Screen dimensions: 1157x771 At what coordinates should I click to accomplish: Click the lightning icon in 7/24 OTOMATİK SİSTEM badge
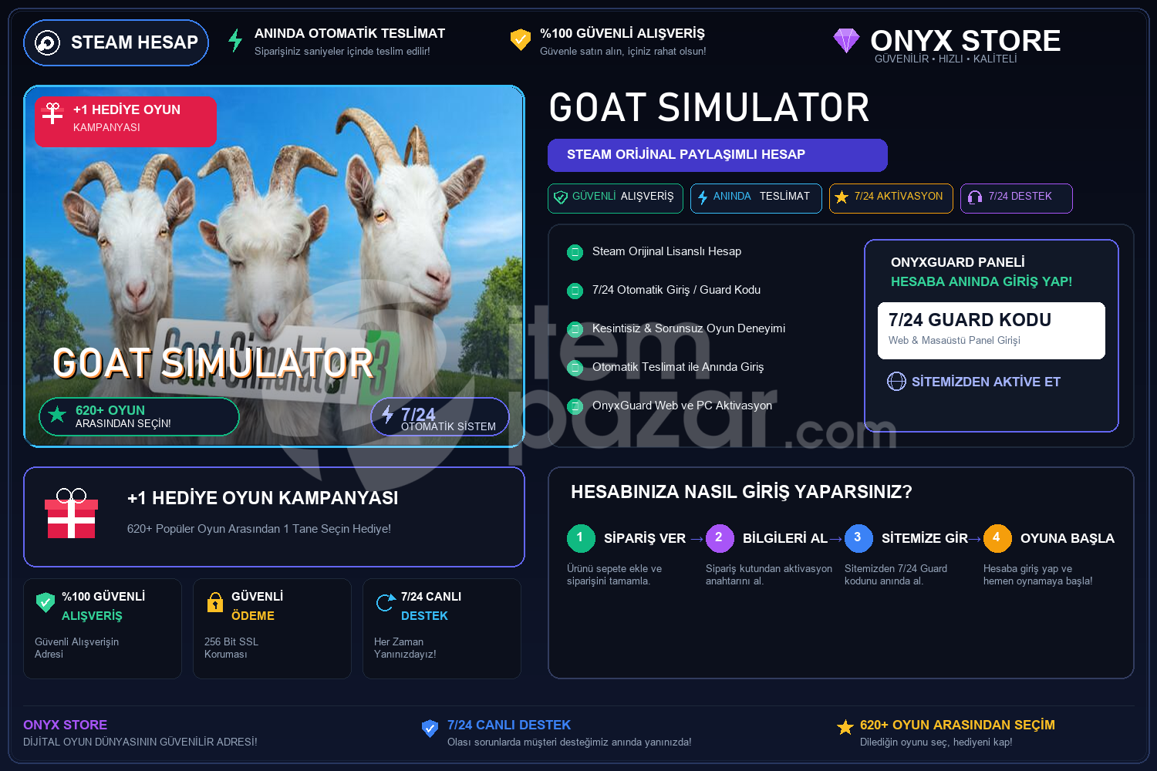(x=387, y=414)
